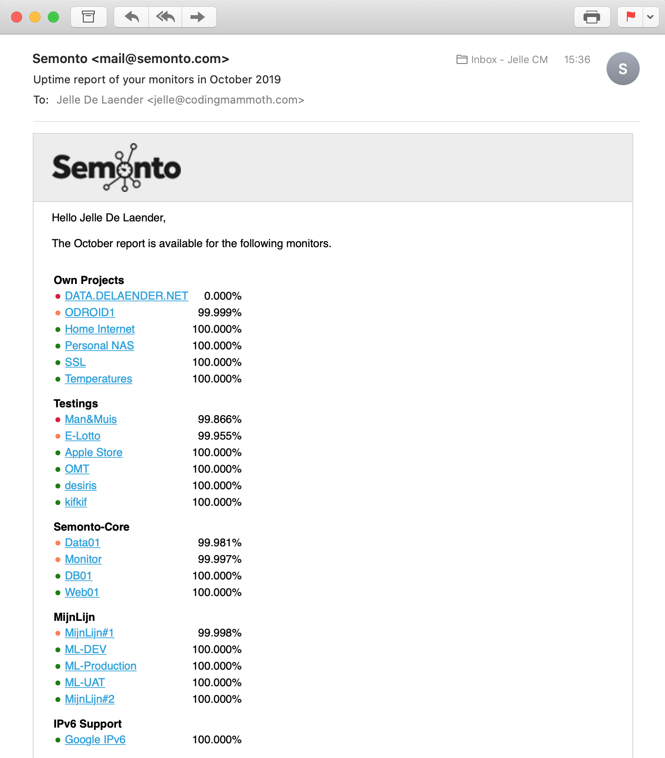Open the DATA.DELAENDER.NET monitor link
This screenshot has width=665, height=758.
(x=127, y=296)
